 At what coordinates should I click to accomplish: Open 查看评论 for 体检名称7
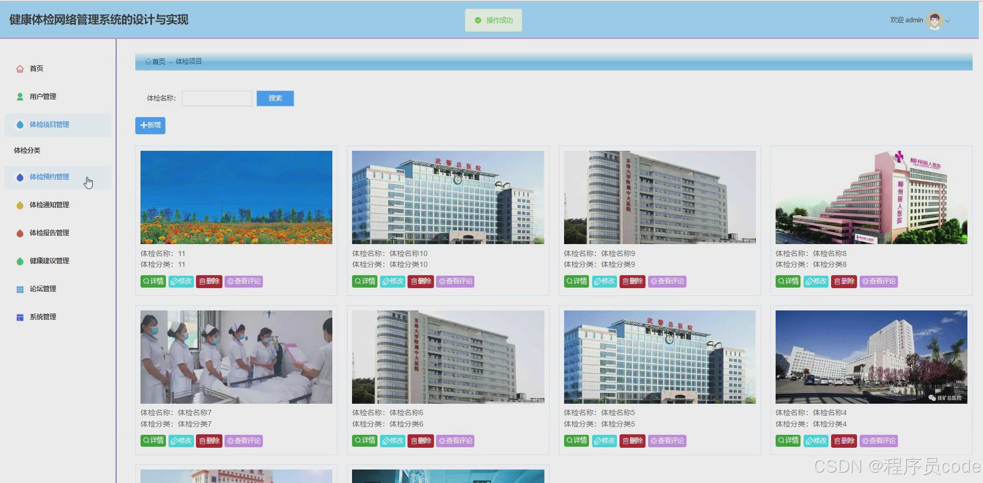point(244,441)
